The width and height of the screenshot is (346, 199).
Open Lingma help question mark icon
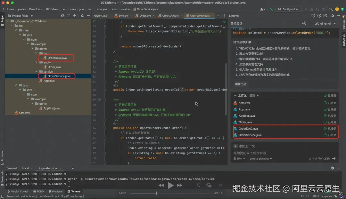tap(319, 16)
